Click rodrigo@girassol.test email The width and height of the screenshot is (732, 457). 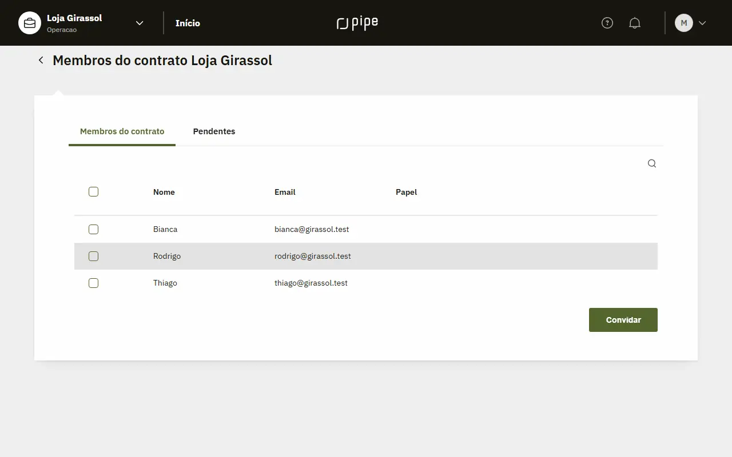313,256
